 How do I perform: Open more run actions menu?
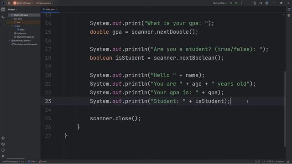pyautogui.click(x=241, y=3)
